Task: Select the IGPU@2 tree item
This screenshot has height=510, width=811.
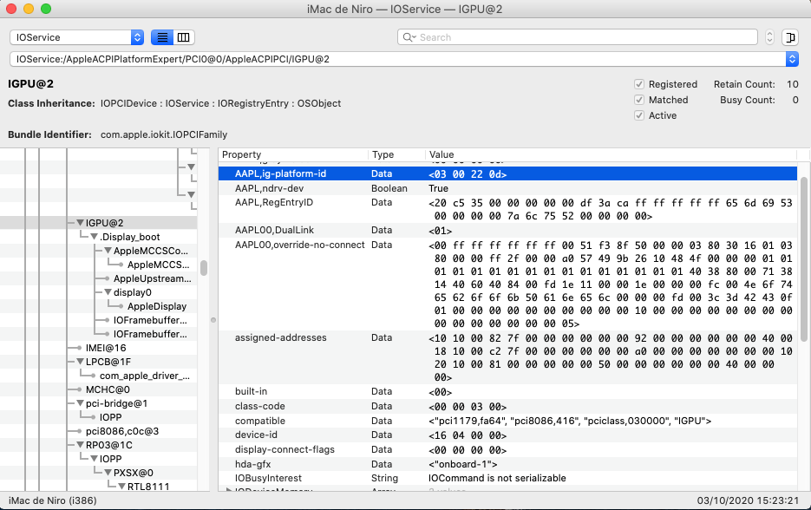Action: (x=104, y=223)
